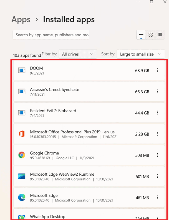The image size is (169, 220).
Task: Select WhatsApp Desktop name text
Action: pos(48,217)
